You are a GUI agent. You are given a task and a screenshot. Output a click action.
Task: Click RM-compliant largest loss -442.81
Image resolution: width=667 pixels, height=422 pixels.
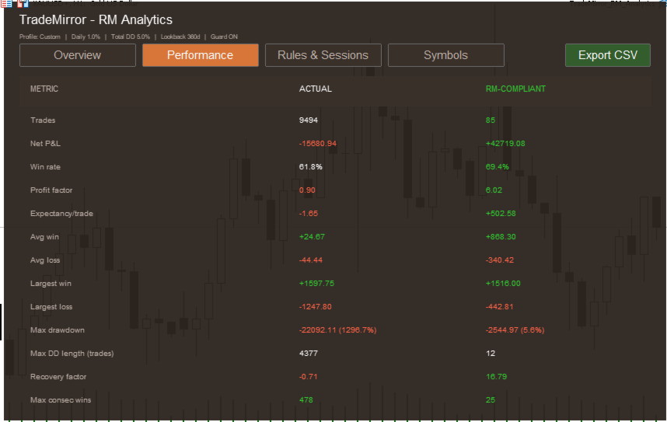click(499, 307)
